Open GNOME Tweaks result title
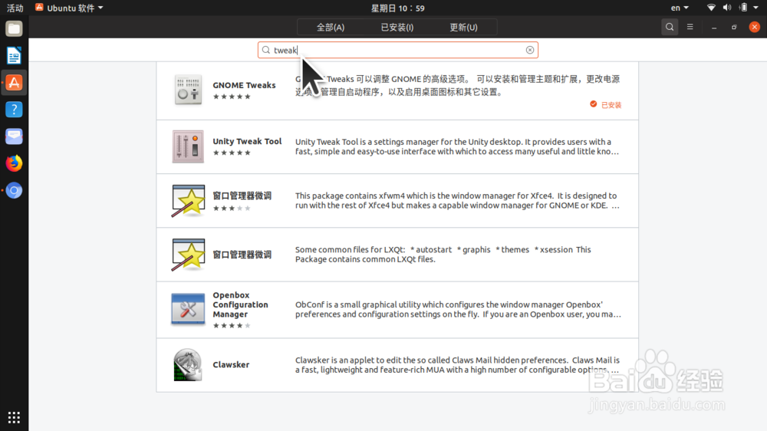Screen dimensions: 767x431 (244, 85)
